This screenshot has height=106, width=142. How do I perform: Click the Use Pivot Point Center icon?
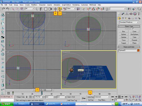78,9
